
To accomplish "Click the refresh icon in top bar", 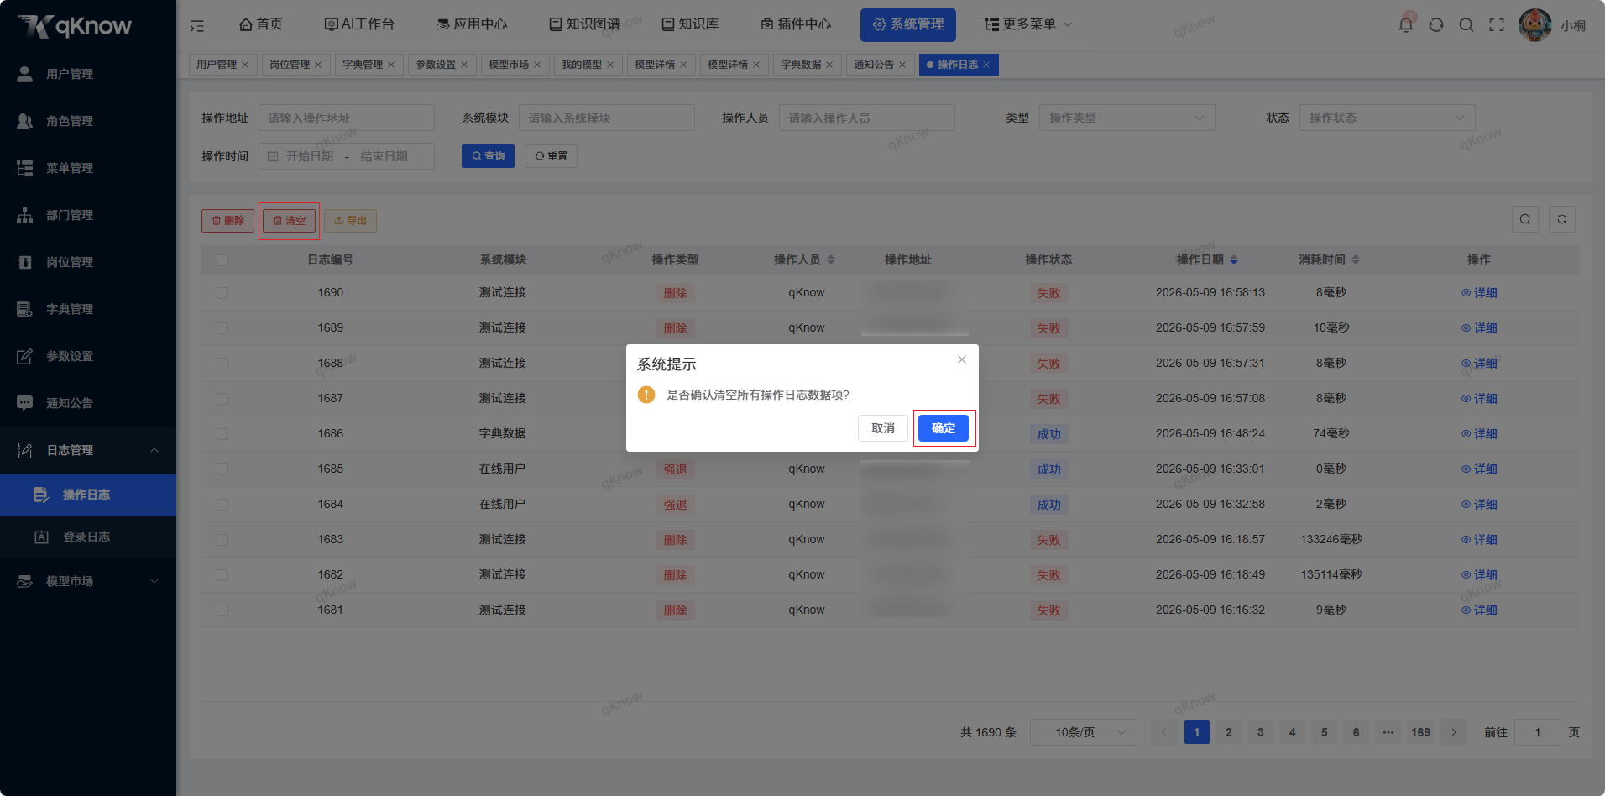I will tap(1436, 24).
